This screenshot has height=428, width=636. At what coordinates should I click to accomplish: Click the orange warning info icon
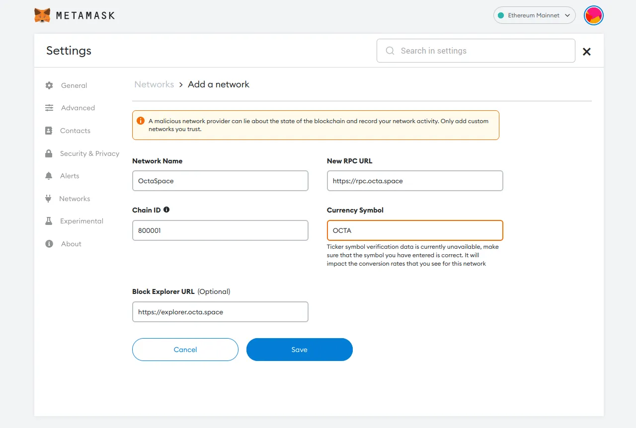(x=140, y=121)
